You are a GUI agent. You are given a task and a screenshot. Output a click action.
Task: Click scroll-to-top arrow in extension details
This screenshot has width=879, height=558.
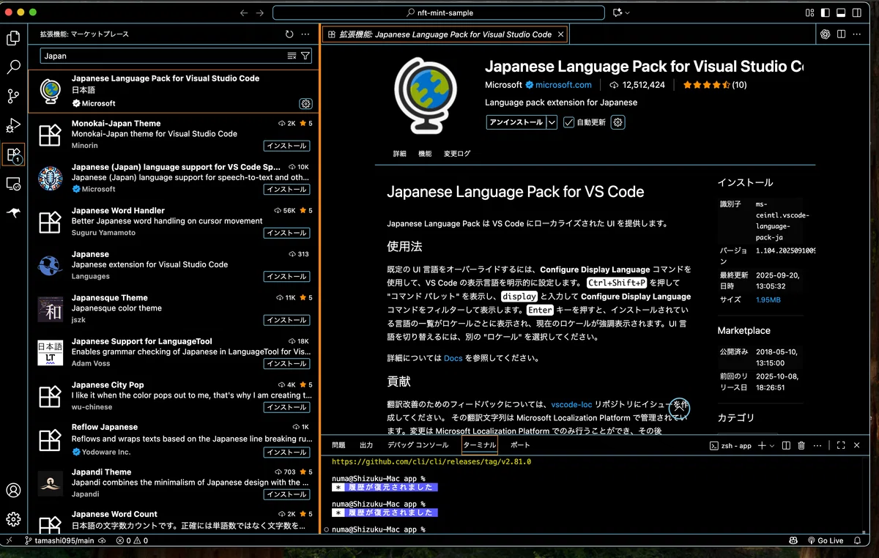point(679,409)
